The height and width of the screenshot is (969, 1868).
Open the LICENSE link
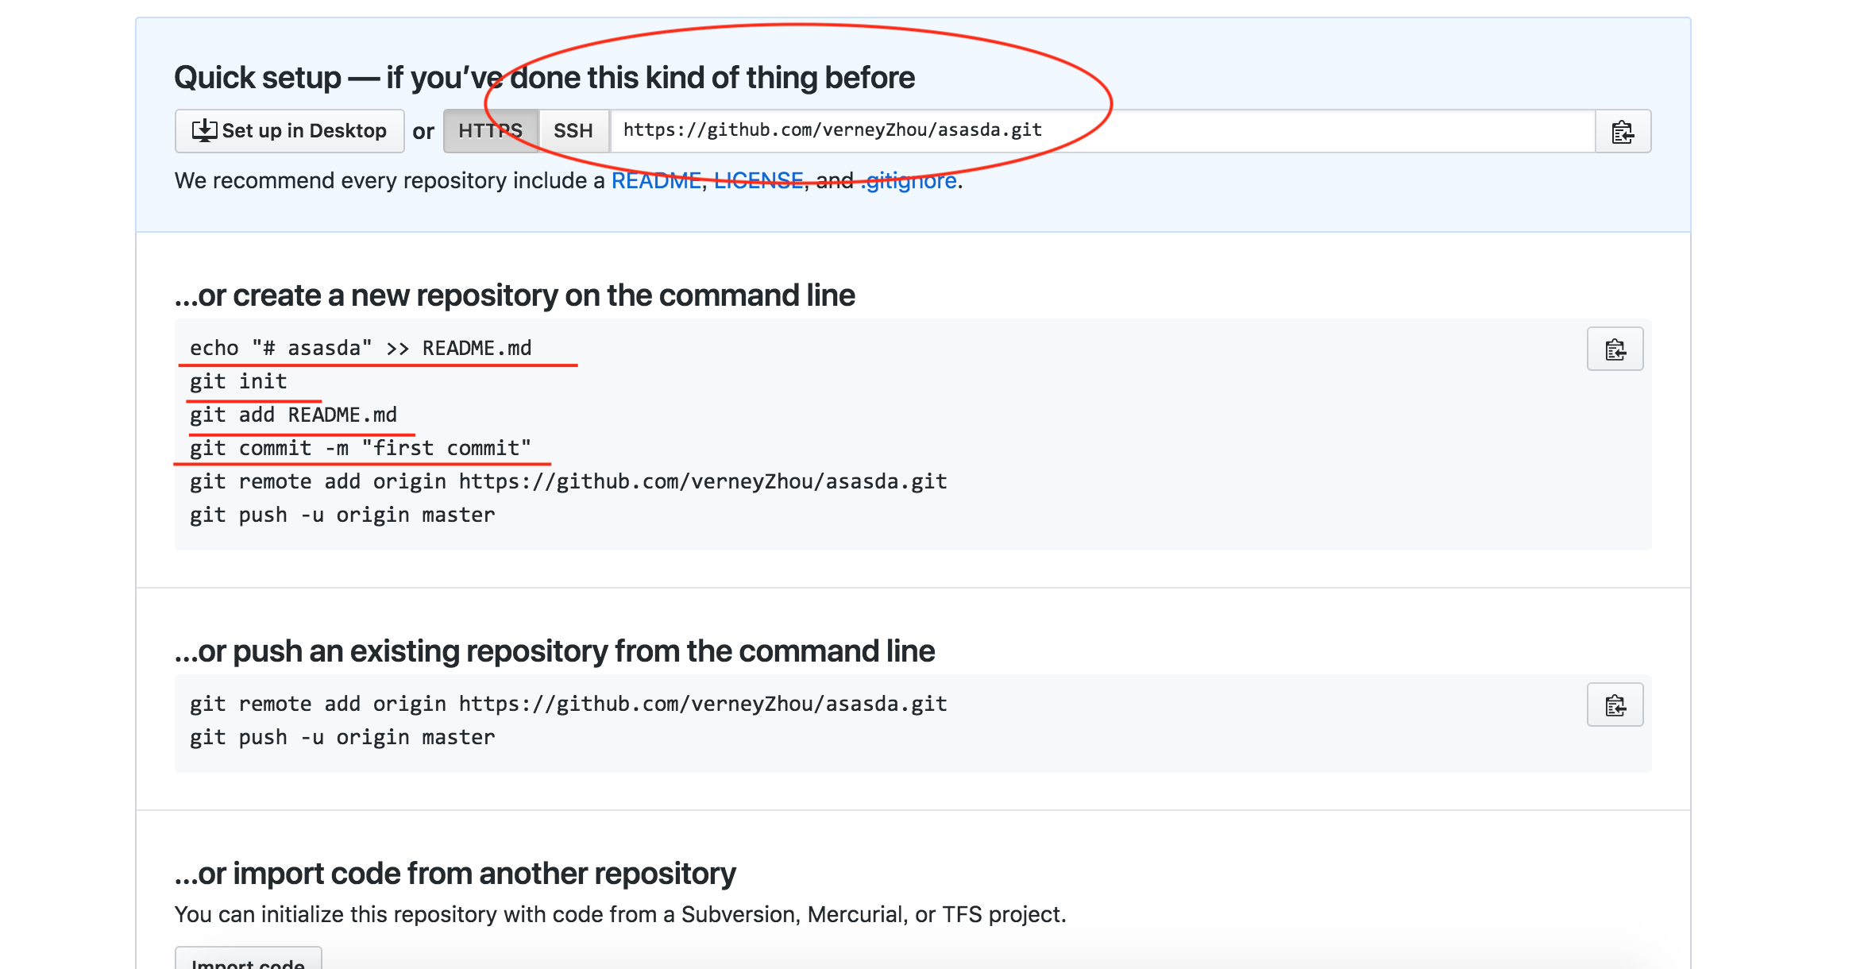758,181
